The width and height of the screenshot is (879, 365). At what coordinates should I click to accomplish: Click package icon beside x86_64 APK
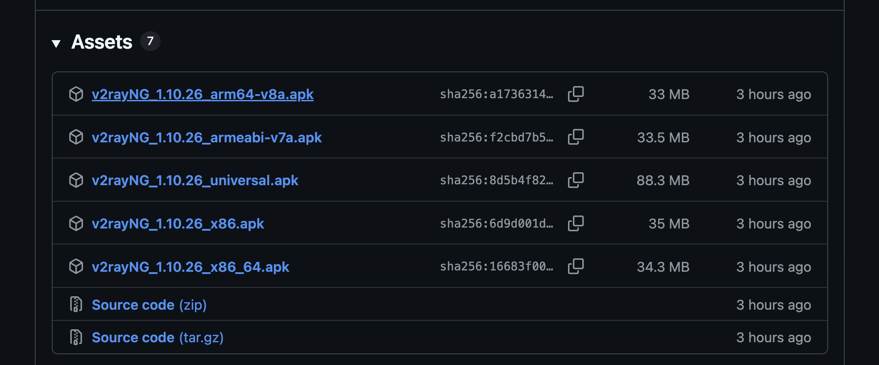click(x=76, y=266)
